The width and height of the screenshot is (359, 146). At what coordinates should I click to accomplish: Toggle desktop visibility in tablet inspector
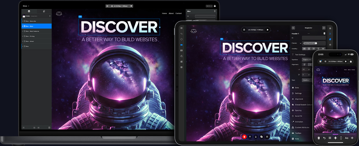coord(304,49)
